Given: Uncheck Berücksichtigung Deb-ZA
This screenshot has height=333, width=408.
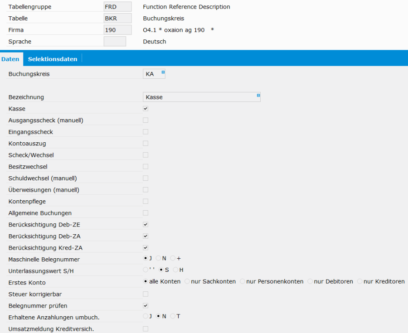Looking at the screenshot, I should (x=146, y=236).
